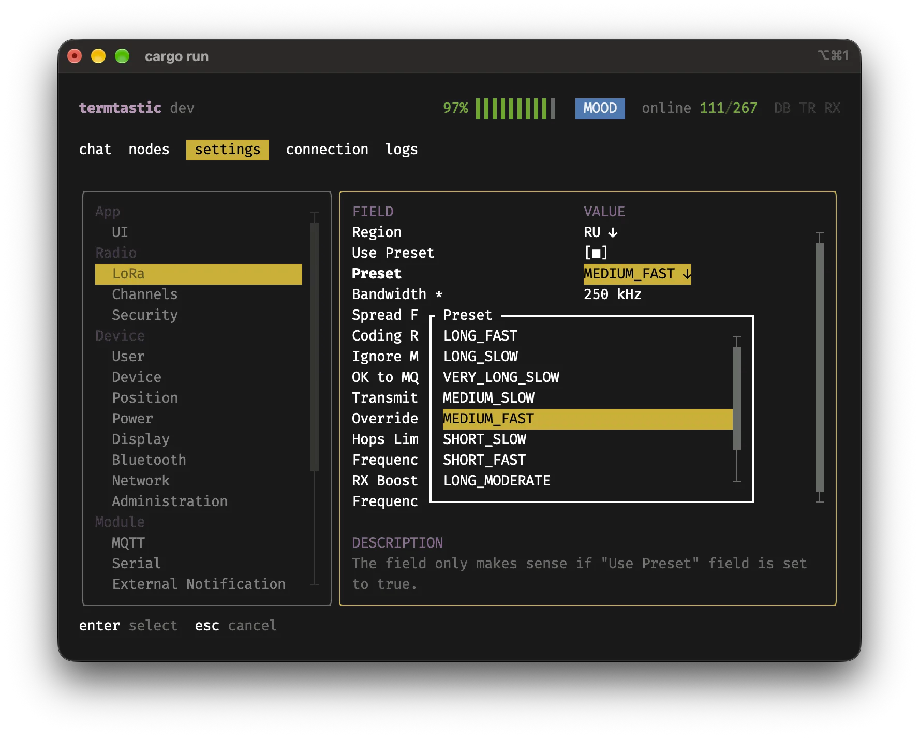Open Security settings in sidebar
Image resolution: width=919 pixels, height=738 pixels.
tap(145, 315)
